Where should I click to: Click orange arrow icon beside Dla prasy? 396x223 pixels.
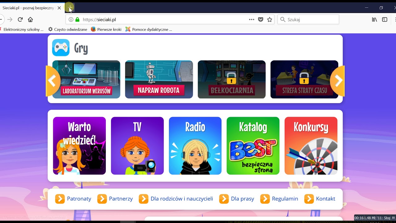click(224, 199)
